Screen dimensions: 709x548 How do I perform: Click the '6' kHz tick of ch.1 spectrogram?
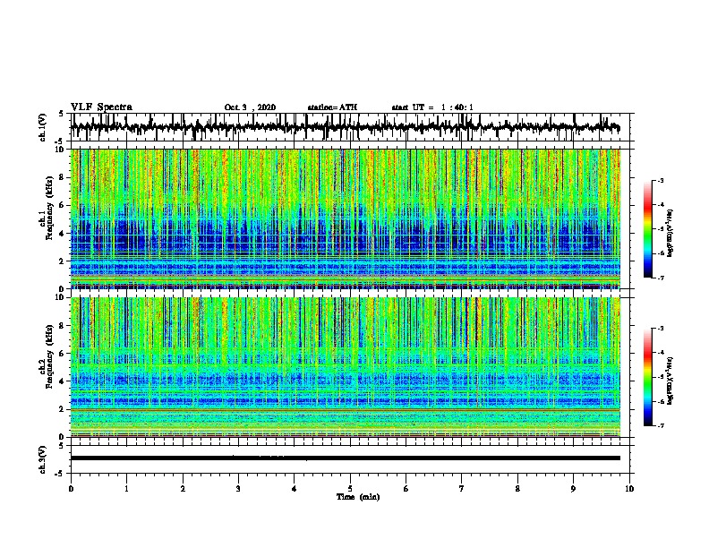coord(62,205)
